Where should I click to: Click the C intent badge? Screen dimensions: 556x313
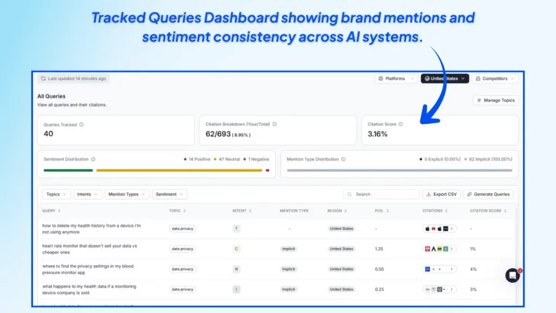tap(236, 249)
